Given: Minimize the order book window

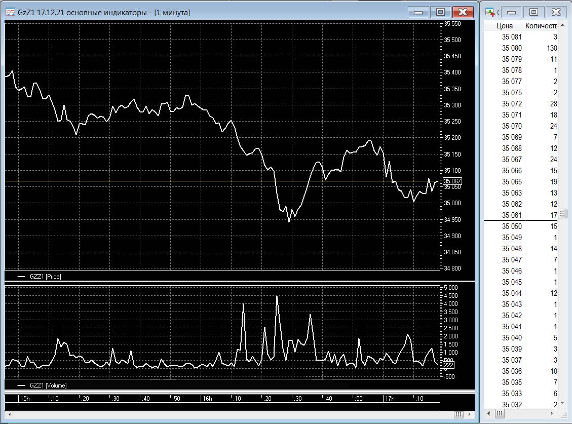Looking at the screenshot, I should coord(511,12).
